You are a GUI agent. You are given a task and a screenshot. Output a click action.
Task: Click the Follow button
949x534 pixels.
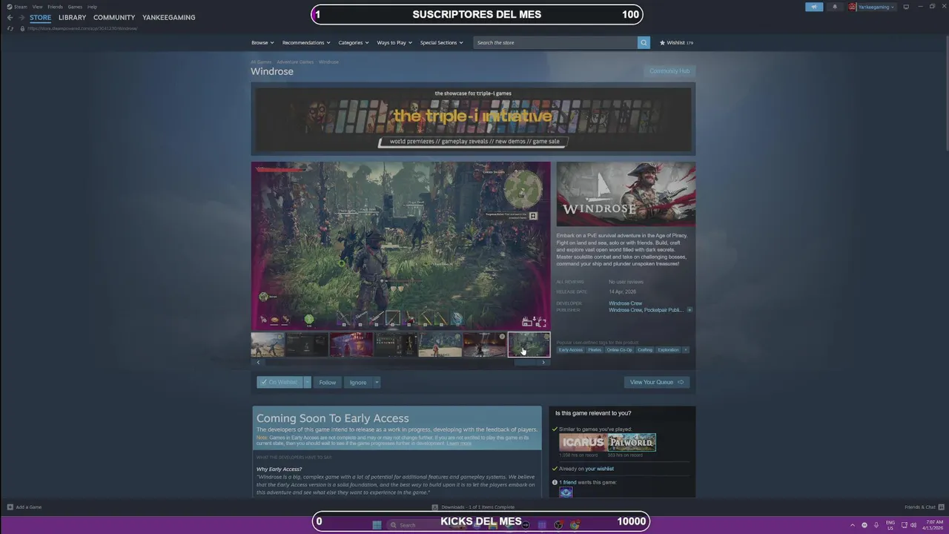[328, 382]
